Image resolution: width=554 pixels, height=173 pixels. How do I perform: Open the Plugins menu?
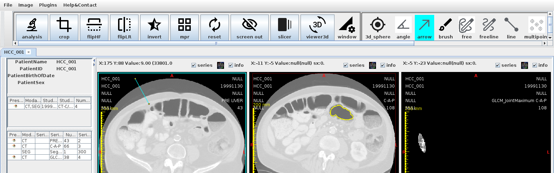point(48,5)
